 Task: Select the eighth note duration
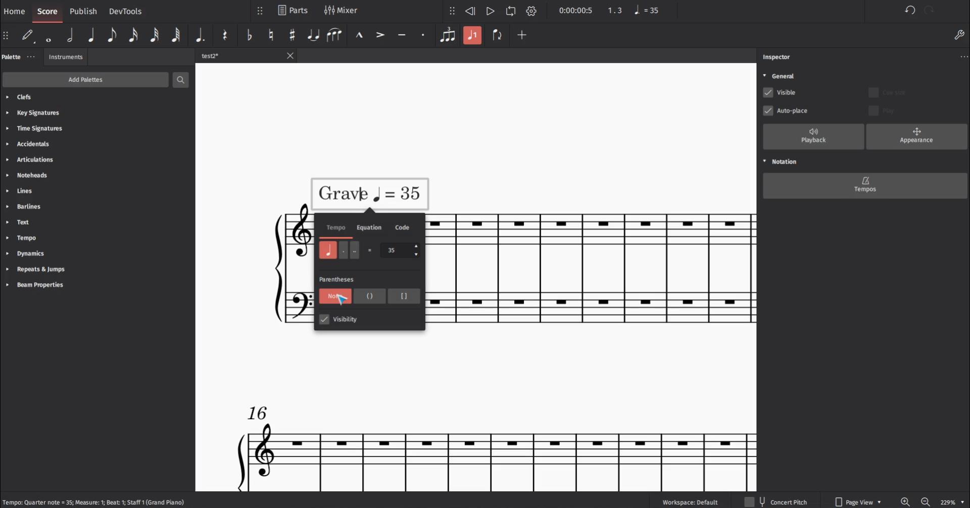tap(112, 35)
